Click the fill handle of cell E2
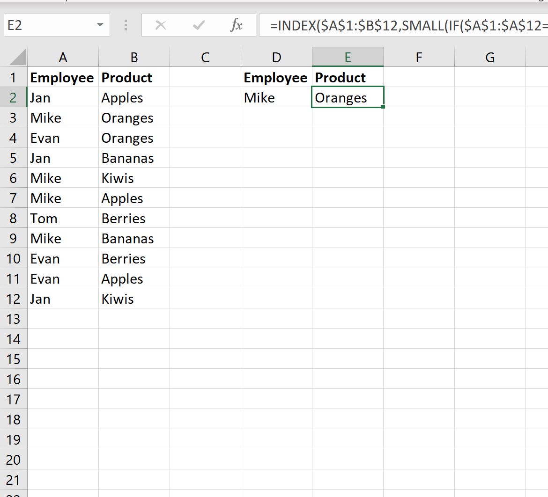Image resolution: width=548 pixels, height=497 pixels. tap(383, 107)
